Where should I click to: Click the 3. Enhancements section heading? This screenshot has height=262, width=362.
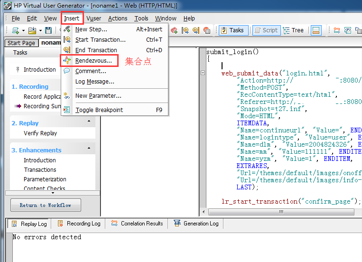37,150
